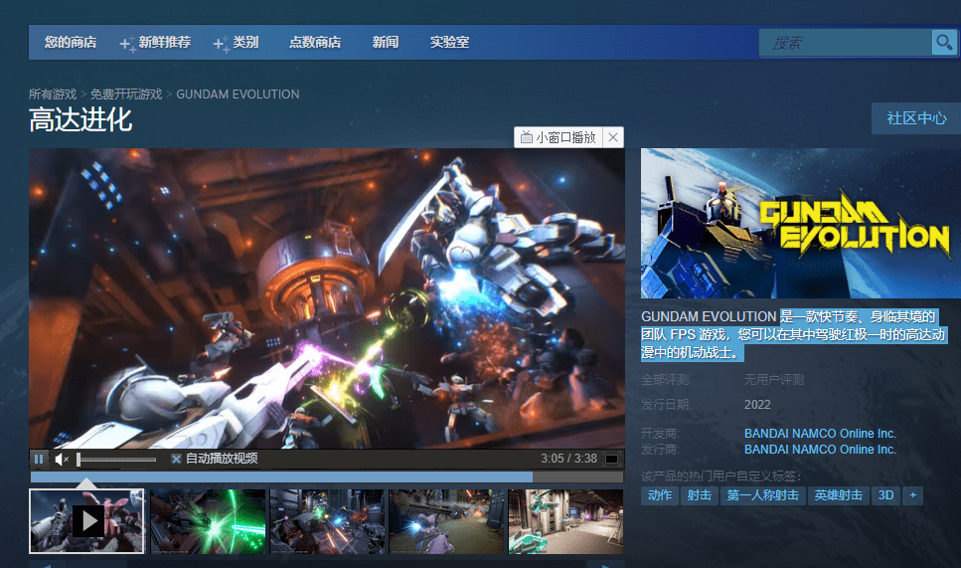Adjust the video volume slider
This screenshot has width=961, height=568.
[x=116, y=460]
